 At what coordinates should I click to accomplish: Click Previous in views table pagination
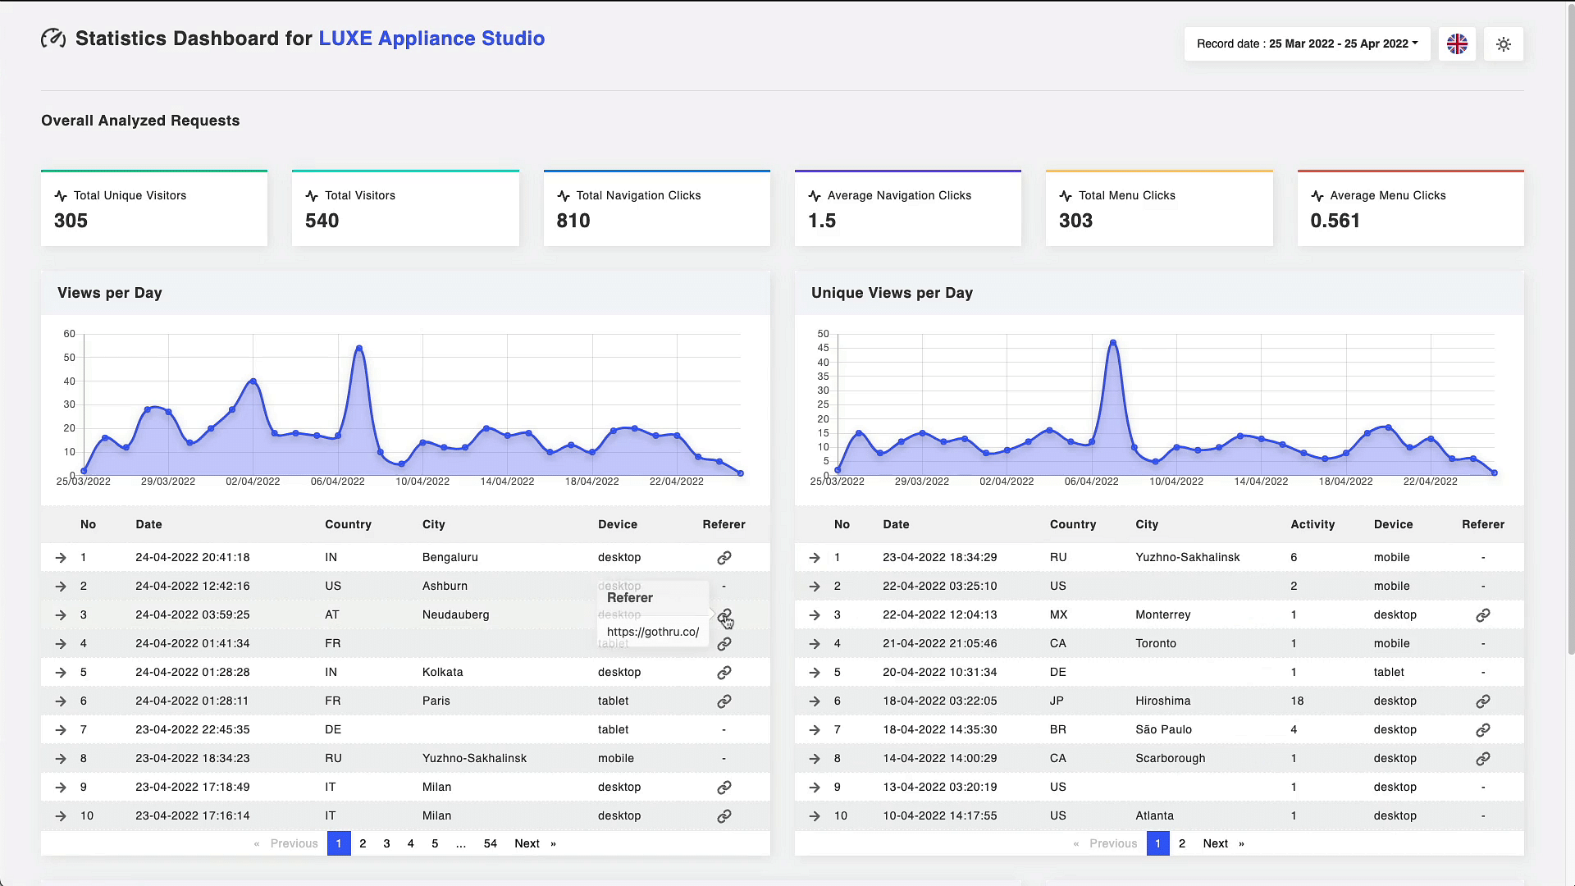point(285,843)
